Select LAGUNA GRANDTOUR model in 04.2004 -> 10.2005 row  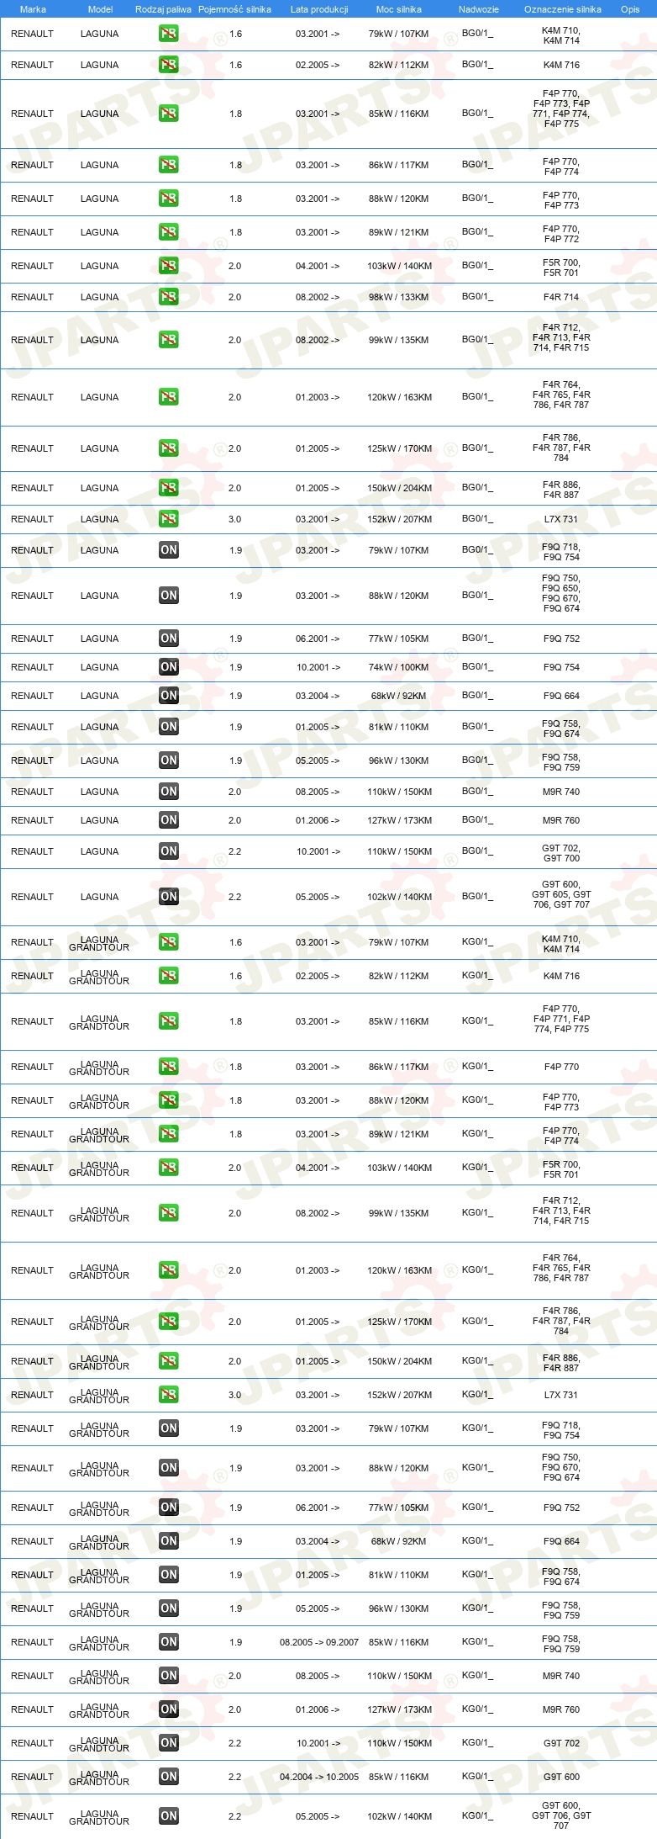99,1778
